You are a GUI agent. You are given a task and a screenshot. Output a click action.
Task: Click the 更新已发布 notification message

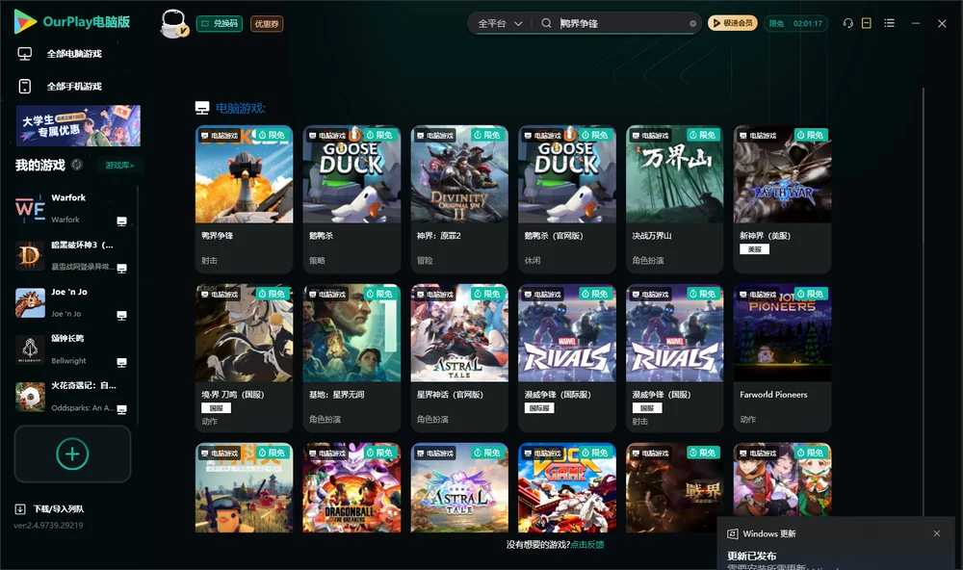point(752,556)
